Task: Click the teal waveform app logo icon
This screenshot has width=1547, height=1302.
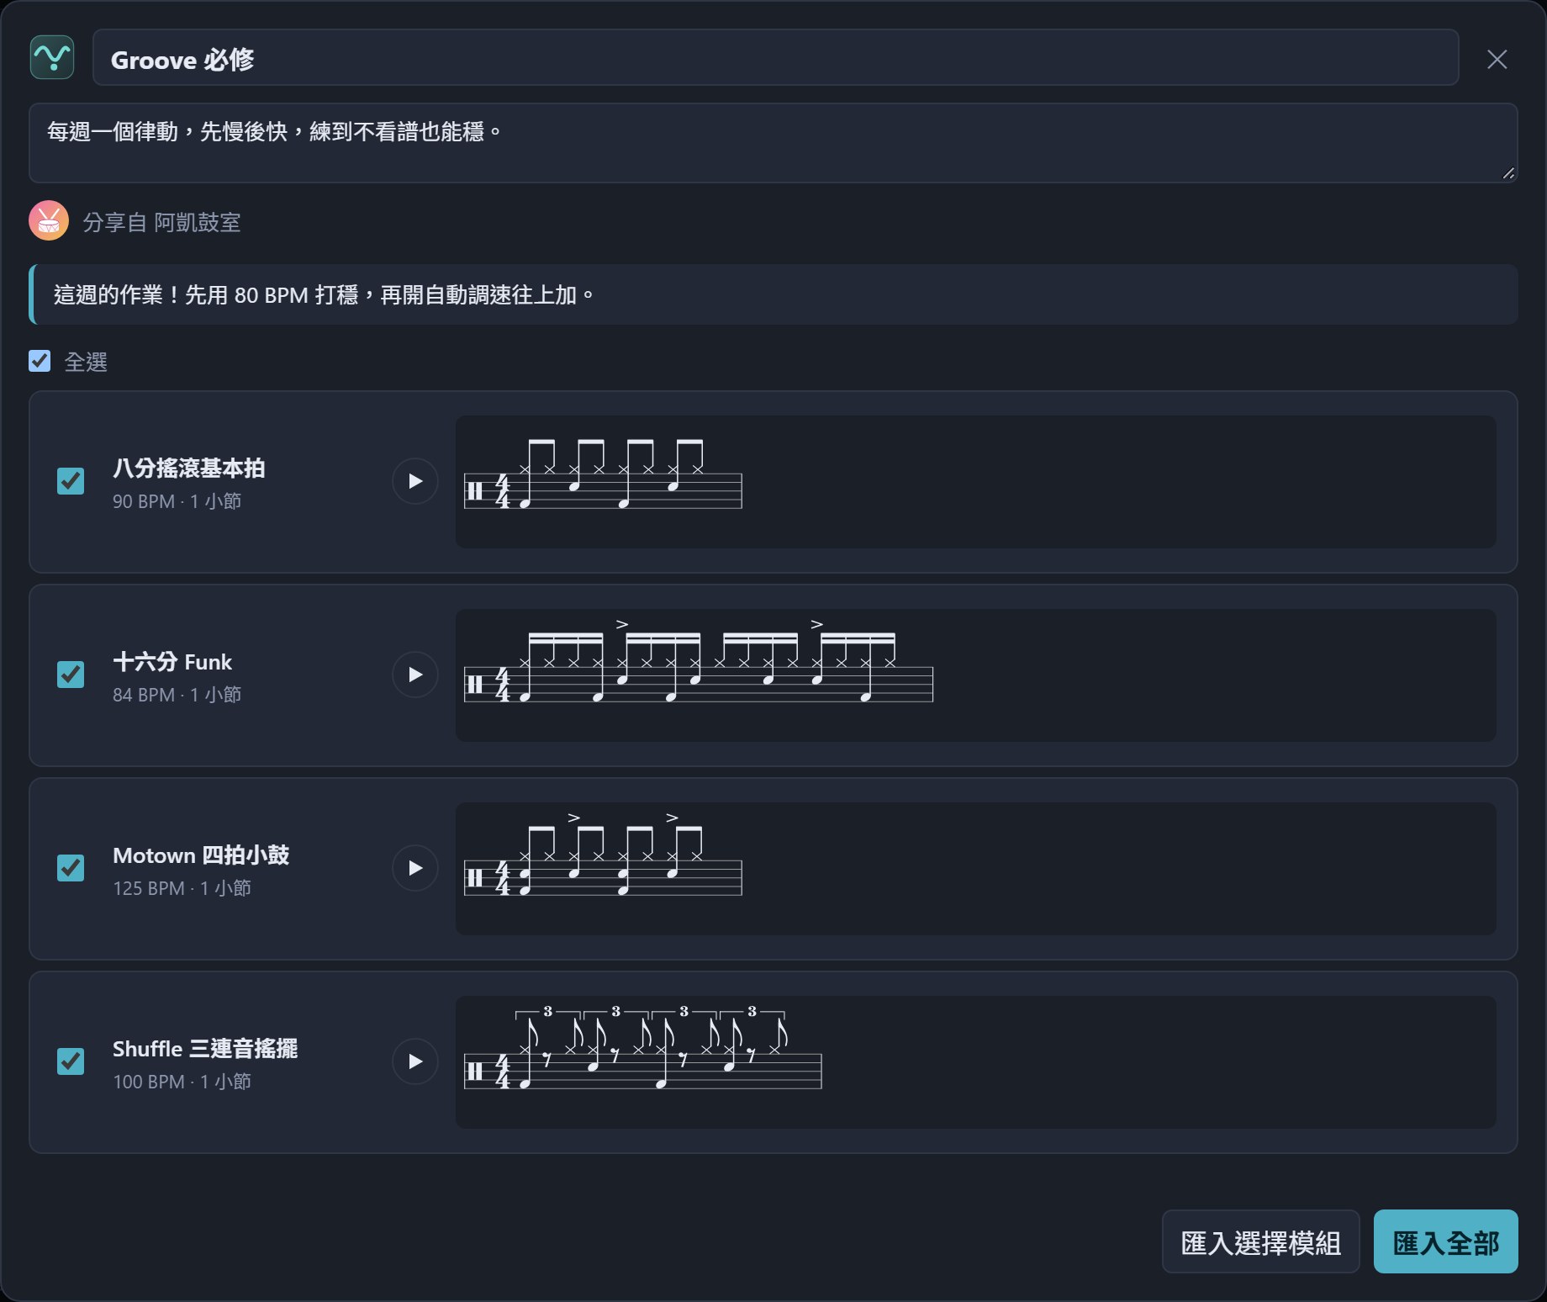Action: [x=52, y=58]
